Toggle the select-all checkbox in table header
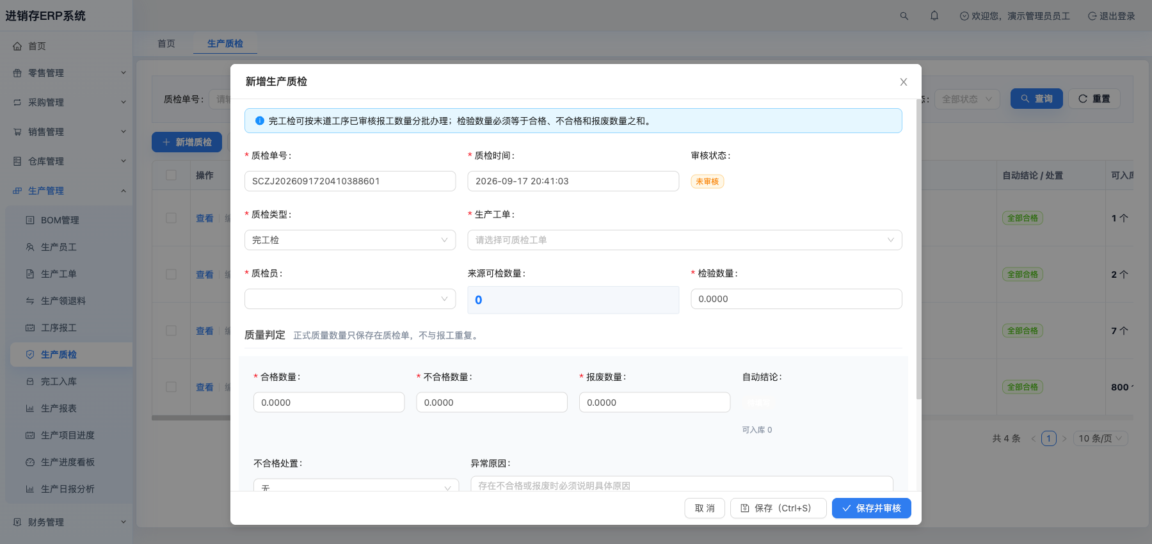This screenshot has width=1152, height=544. coord(172,175)
